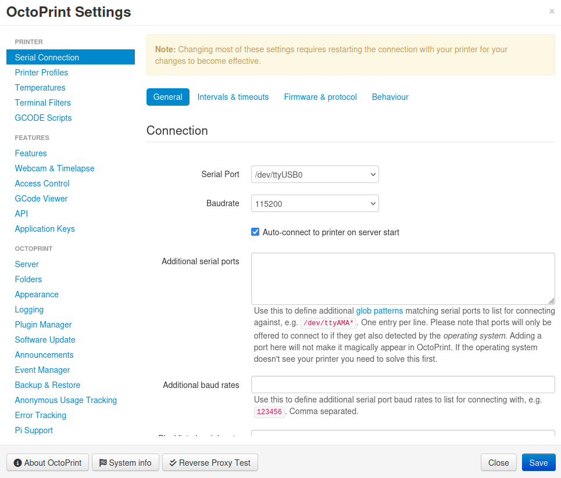Click the info icon on About OctoPrint

(17, 463)
